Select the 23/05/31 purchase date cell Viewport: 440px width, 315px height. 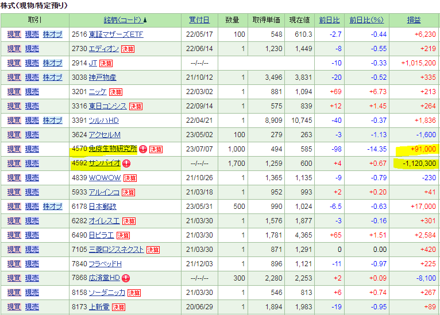pyautogui.click(x=199, y=207)
